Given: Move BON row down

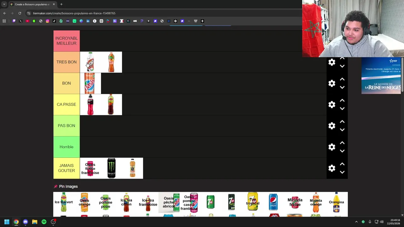Looking at the screenshot, I should [342, 87].
